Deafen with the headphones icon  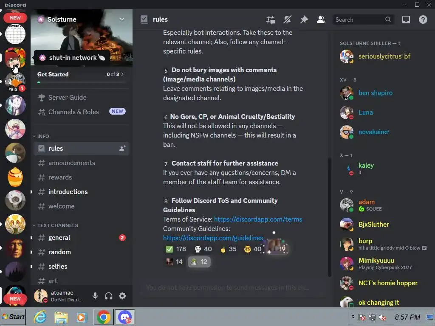tap(109, 296)
